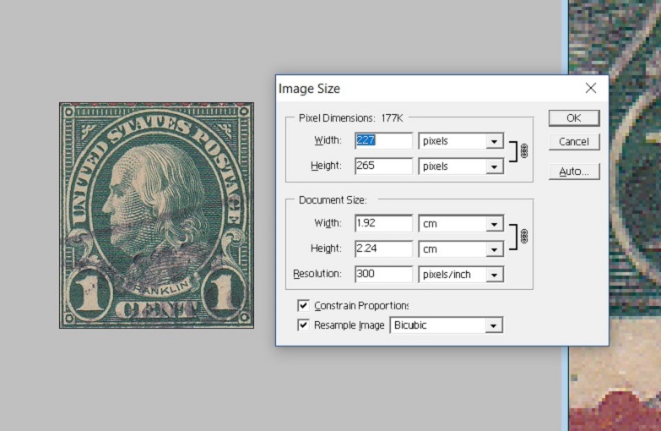Open the pixels/inch resolution units dropdown

461,275
